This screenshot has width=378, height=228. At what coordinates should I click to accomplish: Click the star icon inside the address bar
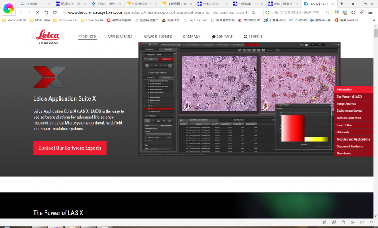click(x=253, y=12)
